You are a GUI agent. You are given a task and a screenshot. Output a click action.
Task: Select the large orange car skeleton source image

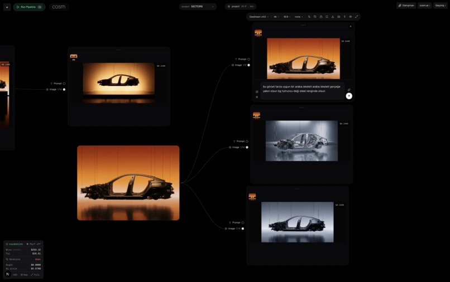point(128,183)
